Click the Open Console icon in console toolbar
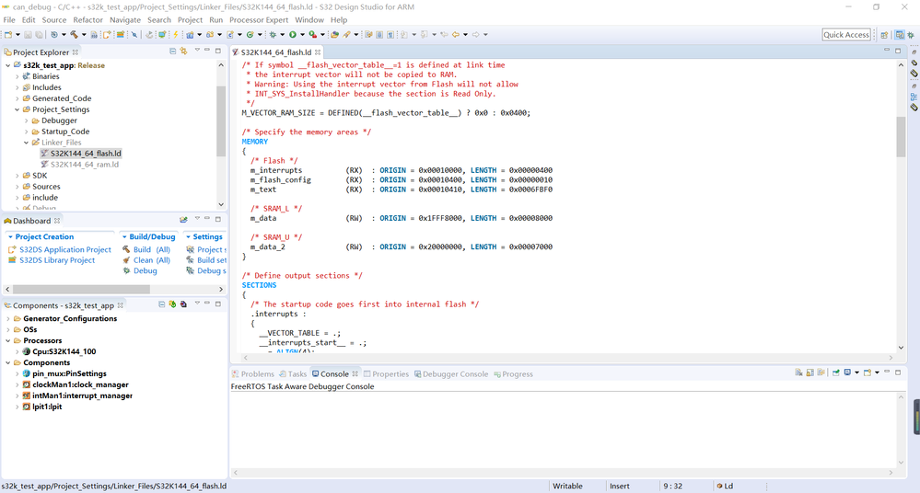The image size is (920, 493). click(868, 373)
